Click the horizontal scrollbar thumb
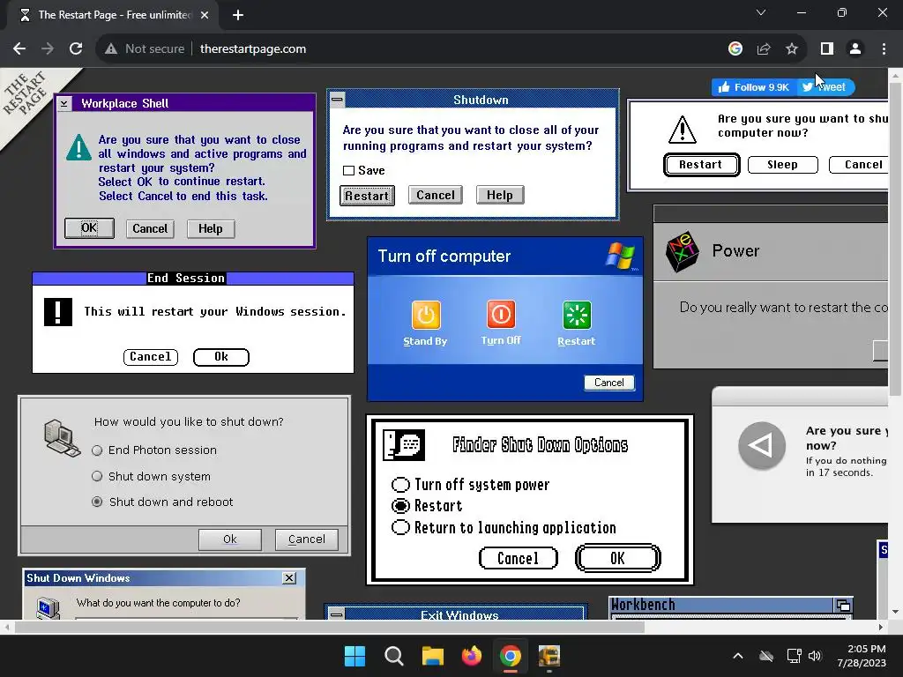The width and height of the screenshot is (903, 677). [x=330, y=628]
